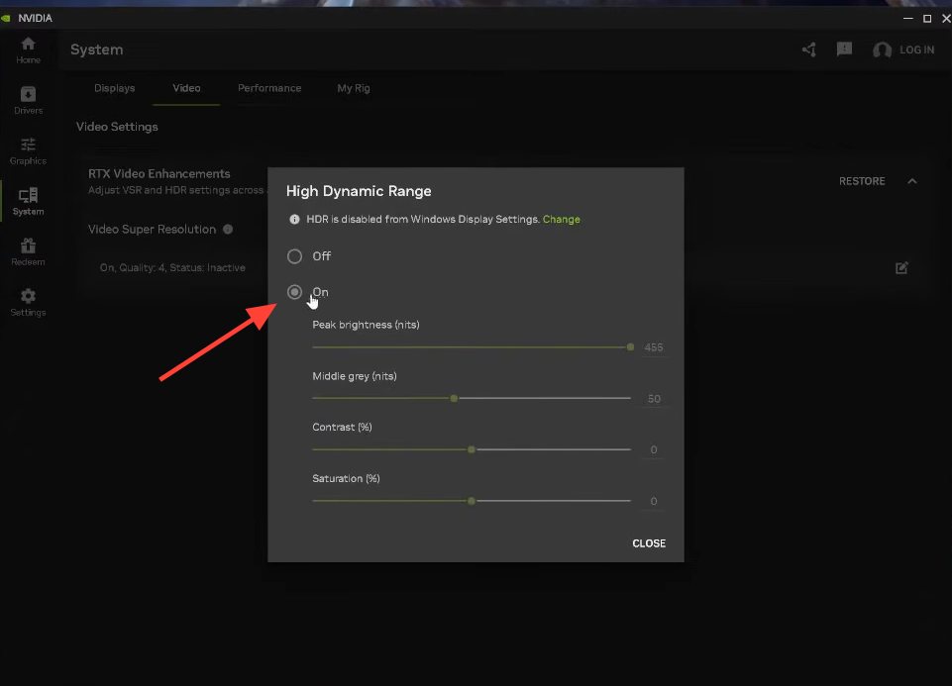Screen dimensions: 952x686
Task: Click the Video Settings heading
Action: point(117,127)
